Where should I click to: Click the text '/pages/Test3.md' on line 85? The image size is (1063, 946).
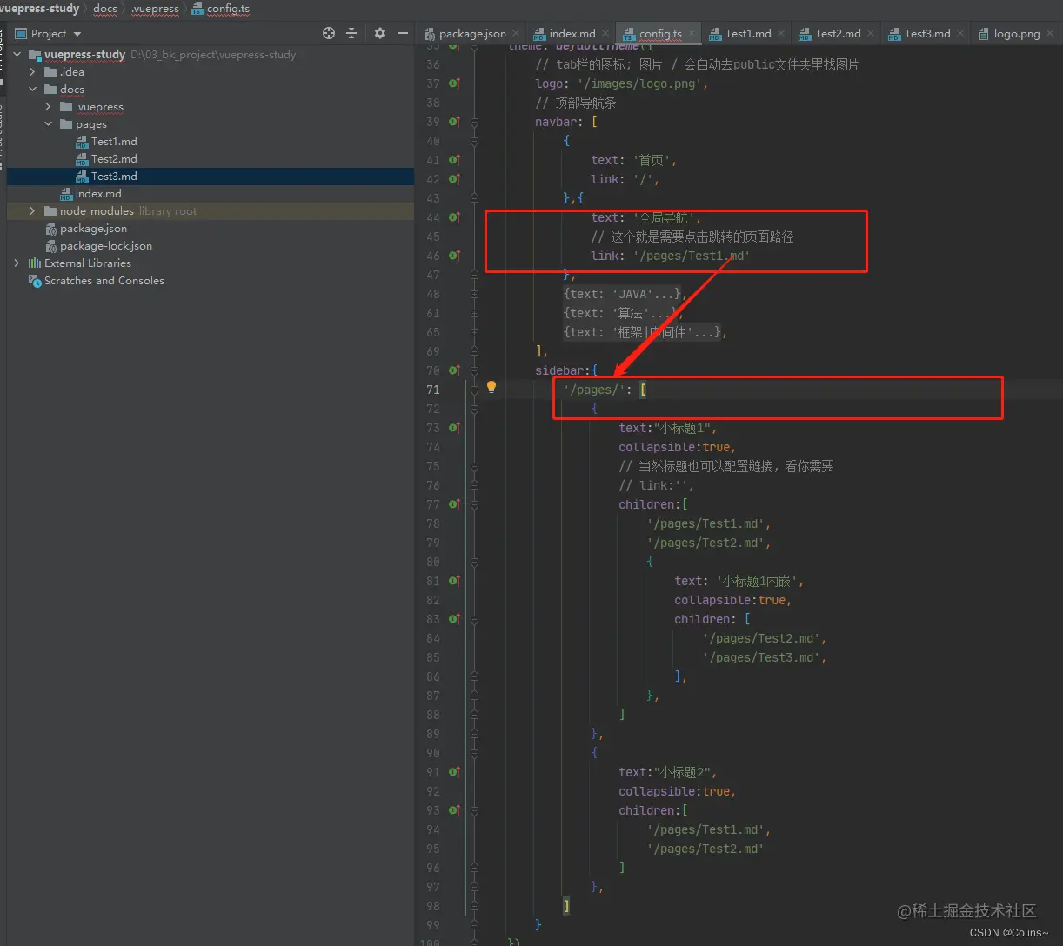[760, 657]
